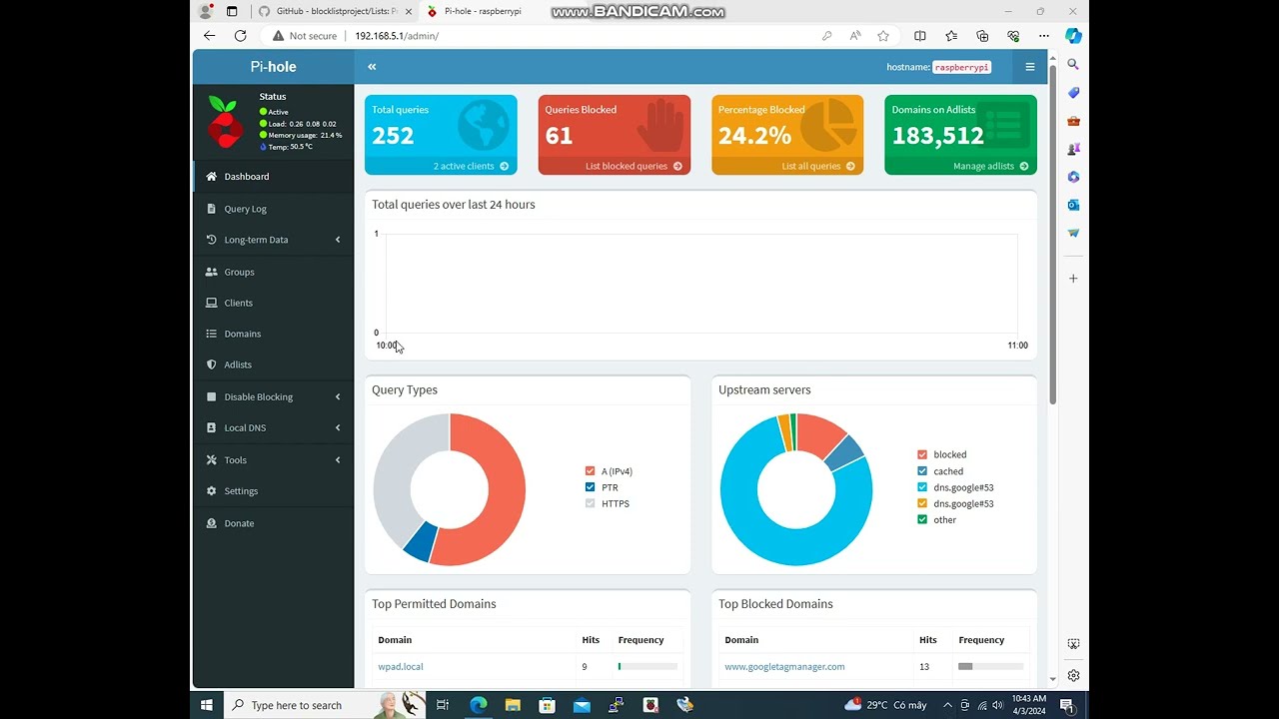Add a sidebar app with plus icon

coord(1073,279)
